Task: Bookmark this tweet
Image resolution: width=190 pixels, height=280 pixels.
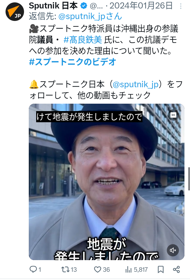Action: pos(161,269)
